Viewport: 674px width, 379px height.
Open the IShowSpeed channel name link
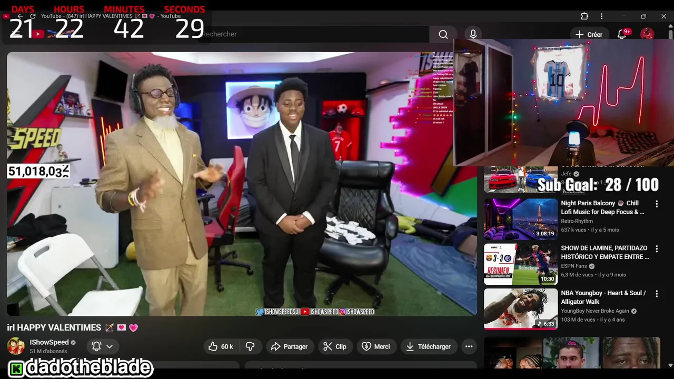(x=49, y=342)
